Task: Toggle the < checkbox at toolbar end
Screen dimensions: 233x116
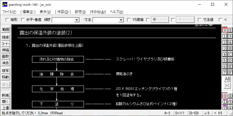Action: [x=221, y=20]
